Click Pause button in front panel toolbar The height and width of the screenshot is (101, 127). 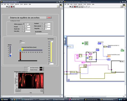(x=14, y=7)
